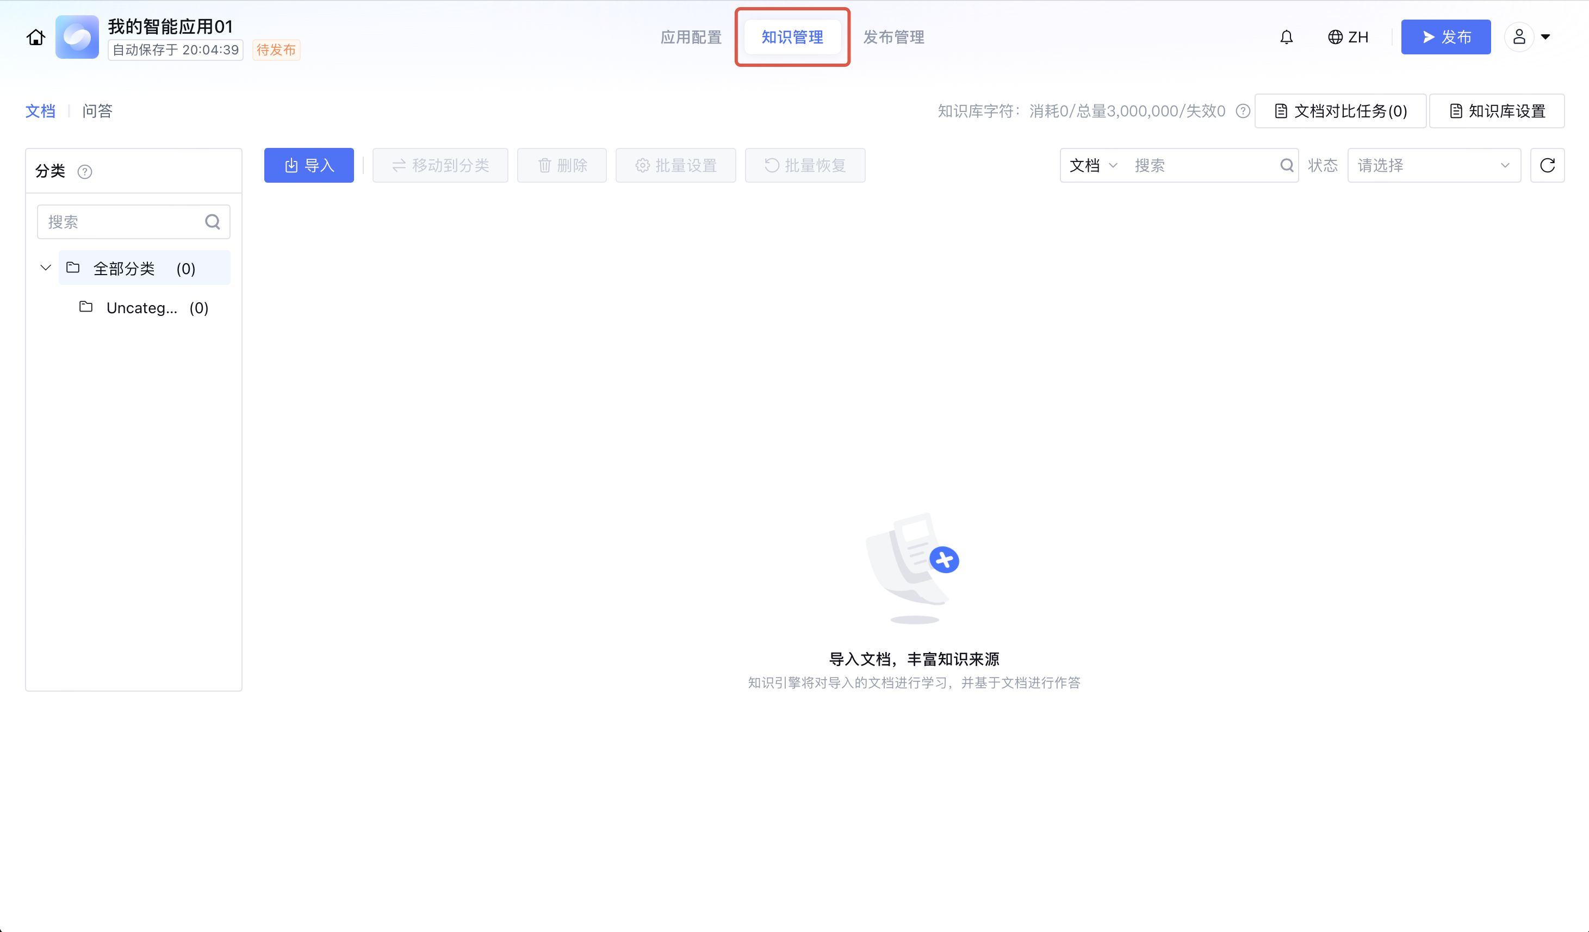Click the home icon
This screenshot has width=1589, height=932.
(x=36, y=37)
